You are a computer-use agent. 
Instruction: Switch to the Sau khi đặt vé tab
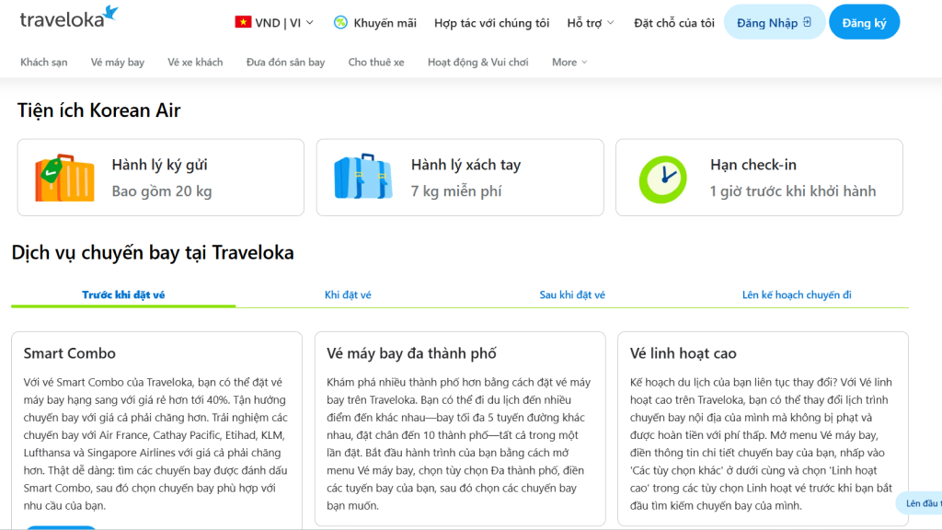[x=572, y=294]
